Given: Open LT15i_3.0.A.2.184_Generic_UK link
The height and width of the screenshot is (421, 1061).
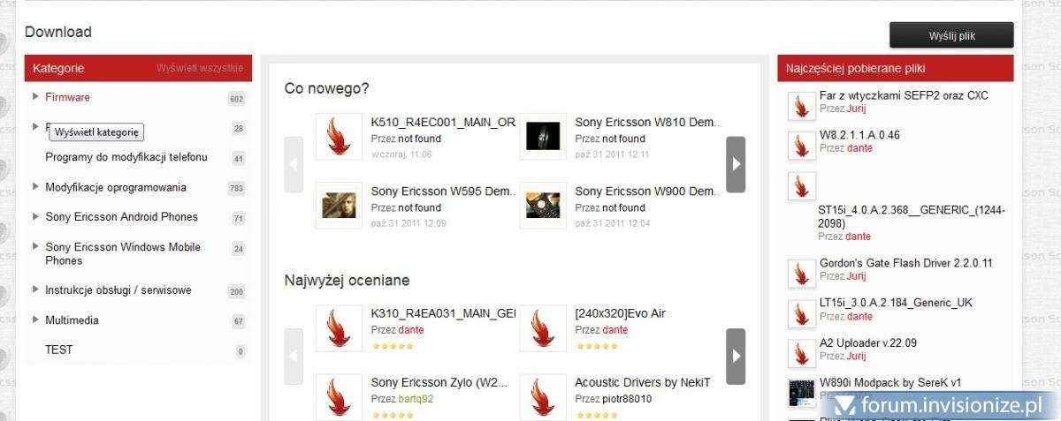Looking at the screenshot, I should [x=896, y=303].
